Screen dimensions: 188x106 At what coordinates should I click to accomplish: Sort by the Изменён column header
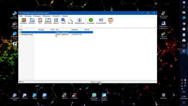tap(75, 29)
